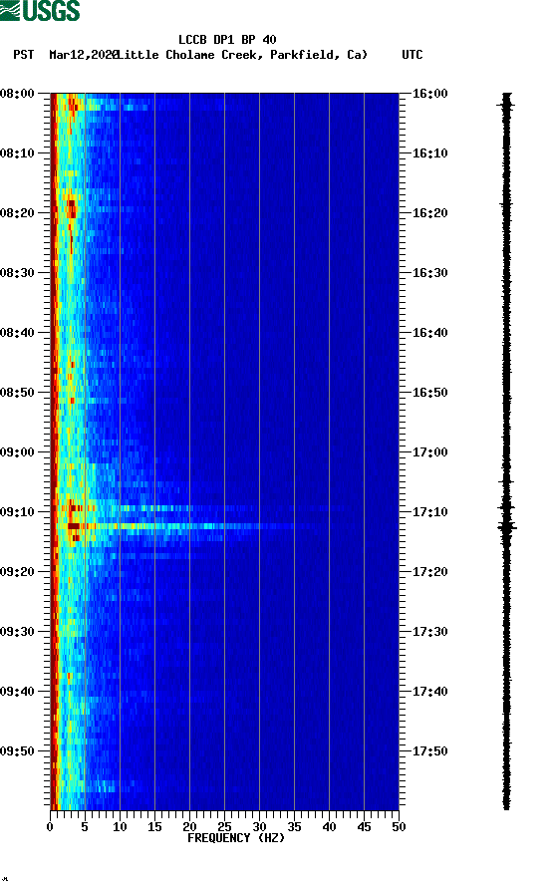Click the 16:10 UTC time label
550x890 pixels.
click(429, 153)
